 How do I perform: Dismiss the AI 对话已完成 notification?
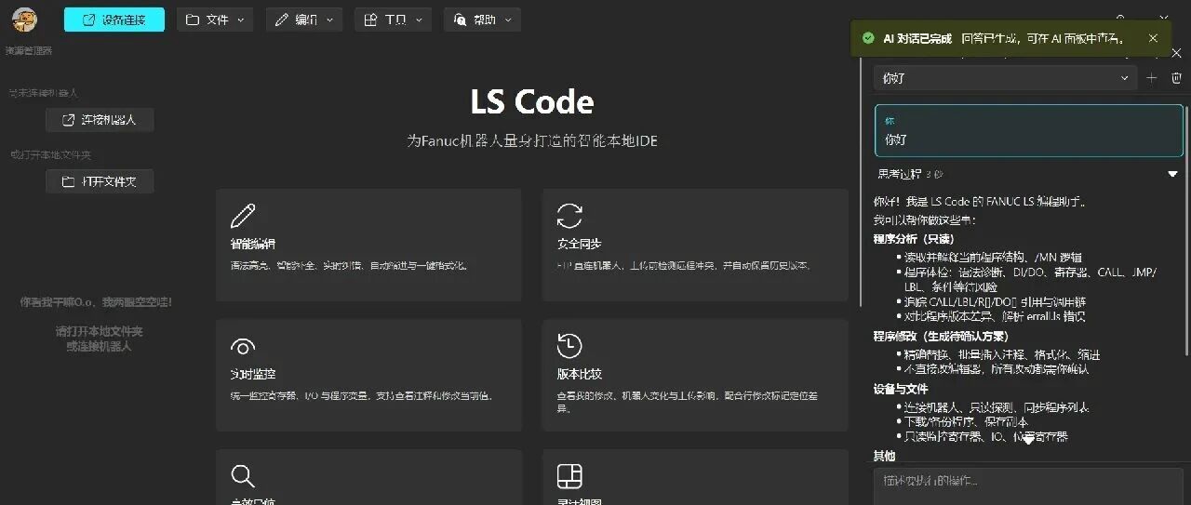(x=1154, y=38)
